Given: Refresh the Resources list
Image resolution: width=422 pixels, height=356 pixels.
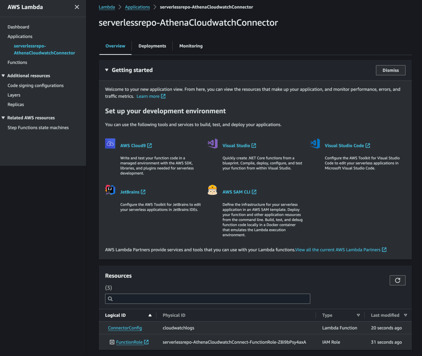Looking at the screenshot, I should [397, 280].
